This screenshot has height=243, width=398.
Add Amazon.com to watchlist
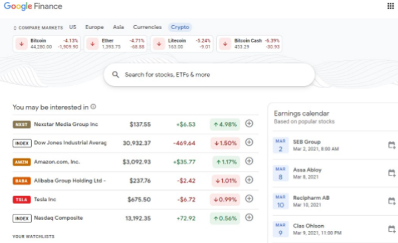249,161
